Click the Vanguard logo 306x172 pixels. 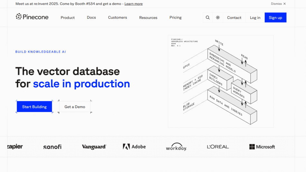94,147
